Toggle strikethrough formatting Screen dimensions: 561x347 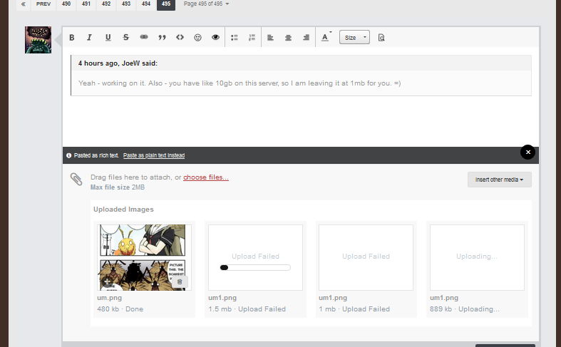126,37
